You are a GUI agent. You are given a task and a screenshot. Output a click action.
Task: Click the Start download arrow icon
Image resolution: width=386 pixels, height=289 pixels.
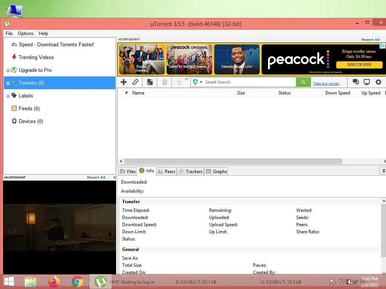pos(179,82)
